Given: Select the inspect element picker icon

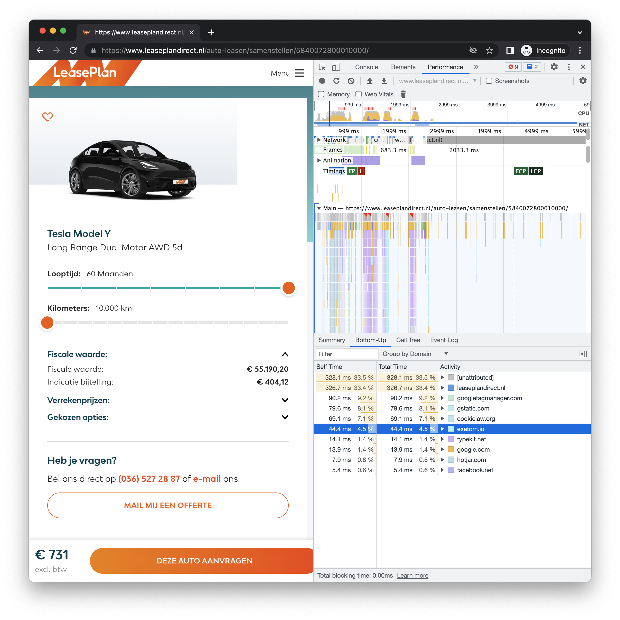Looking at the screenshot, I should coord(322,67).
